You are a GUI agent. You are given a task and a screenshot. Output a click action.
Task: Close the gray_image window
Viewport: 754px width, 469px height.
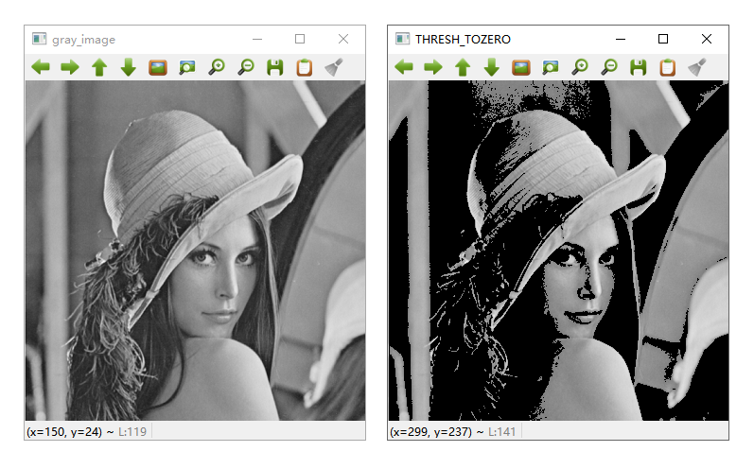[x=342, y=39]
